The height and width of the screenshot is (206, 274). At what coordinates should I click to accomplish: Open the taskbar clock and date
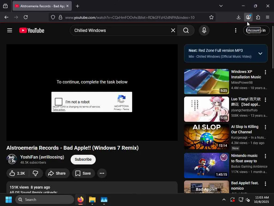coord(261,200)
